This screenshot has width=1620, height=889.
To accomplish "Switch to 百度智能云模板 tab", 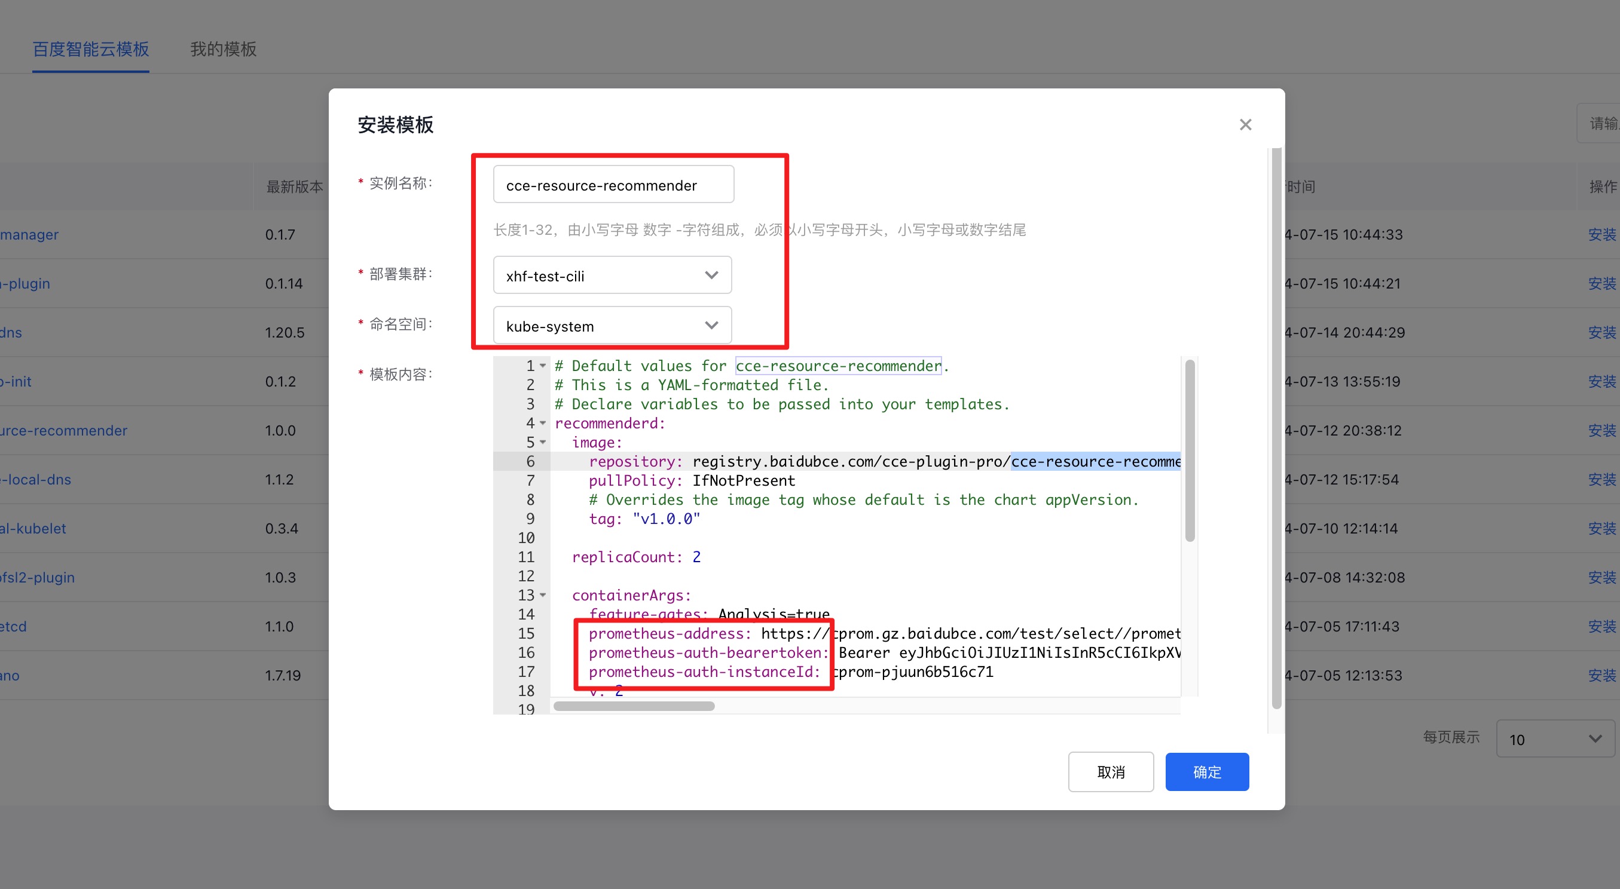I will tap(90, 49).
